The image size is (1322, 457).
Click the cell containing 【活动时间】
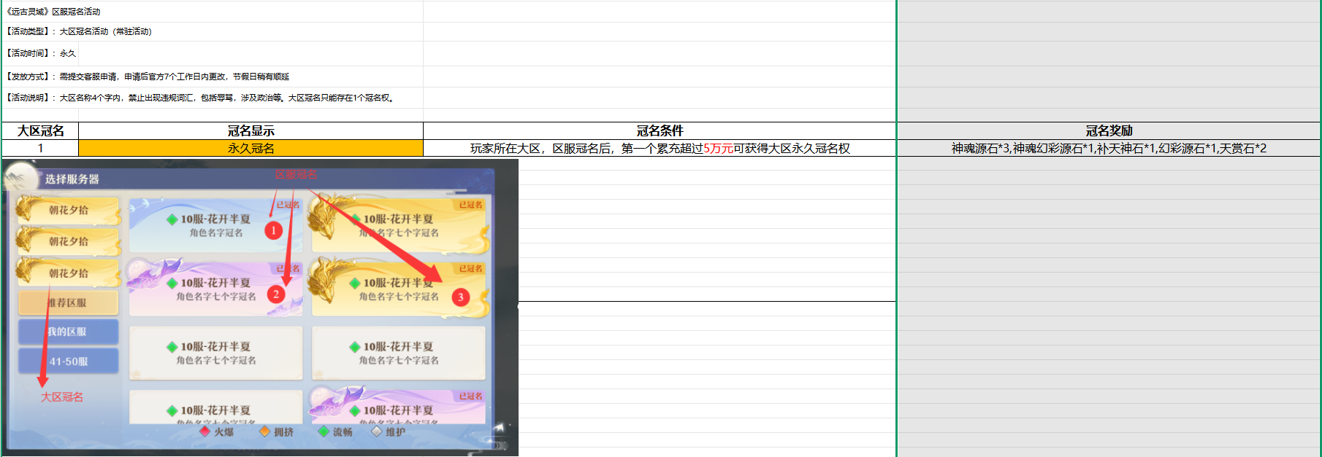[40, 53]
